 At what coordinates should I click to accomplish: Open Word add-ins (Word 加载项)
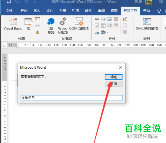click(63, 26)
